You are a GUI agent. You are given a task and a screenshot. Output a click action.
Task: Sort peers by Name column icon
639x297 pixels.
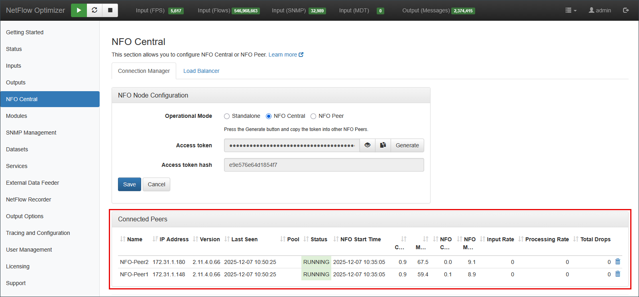(x=123, y=239)
